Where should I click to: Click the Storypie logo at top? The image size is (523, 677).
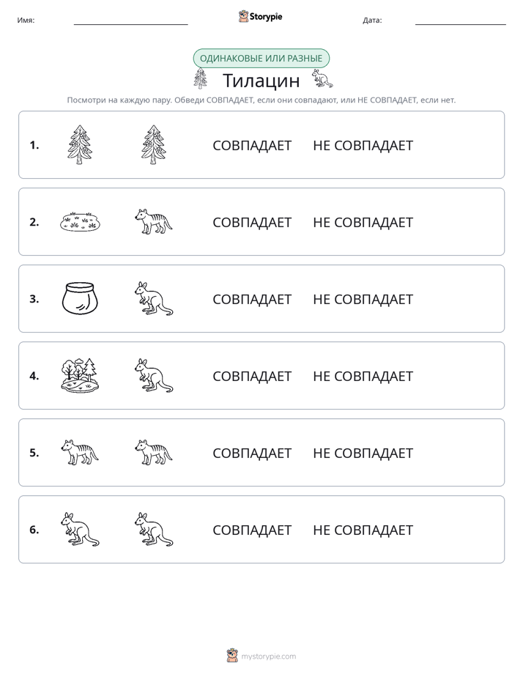click(x=261, y=16)
